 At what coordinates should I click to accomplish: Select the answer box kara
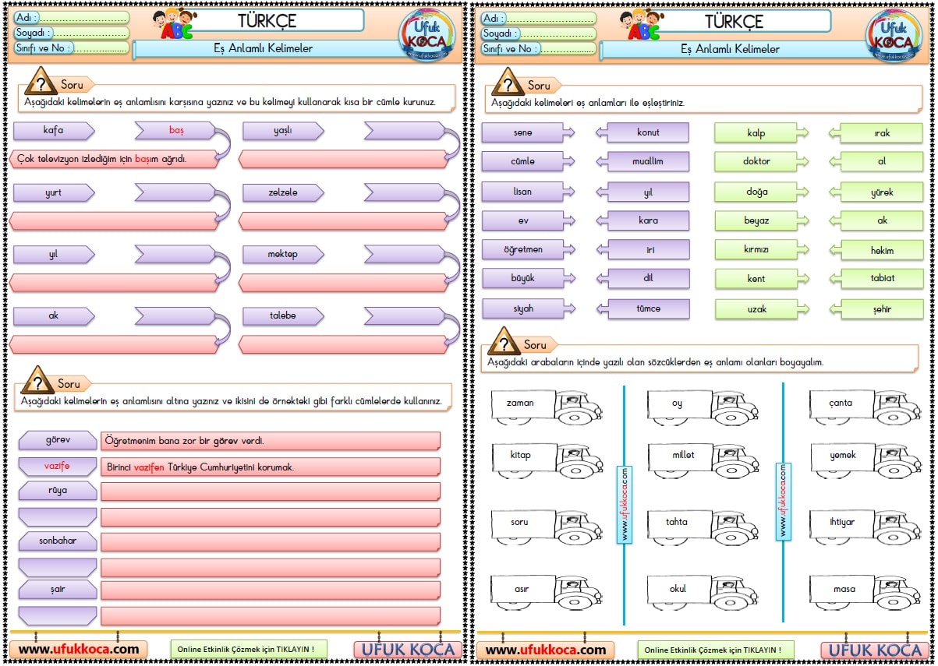pyautogui.click(x=642, y=220)
